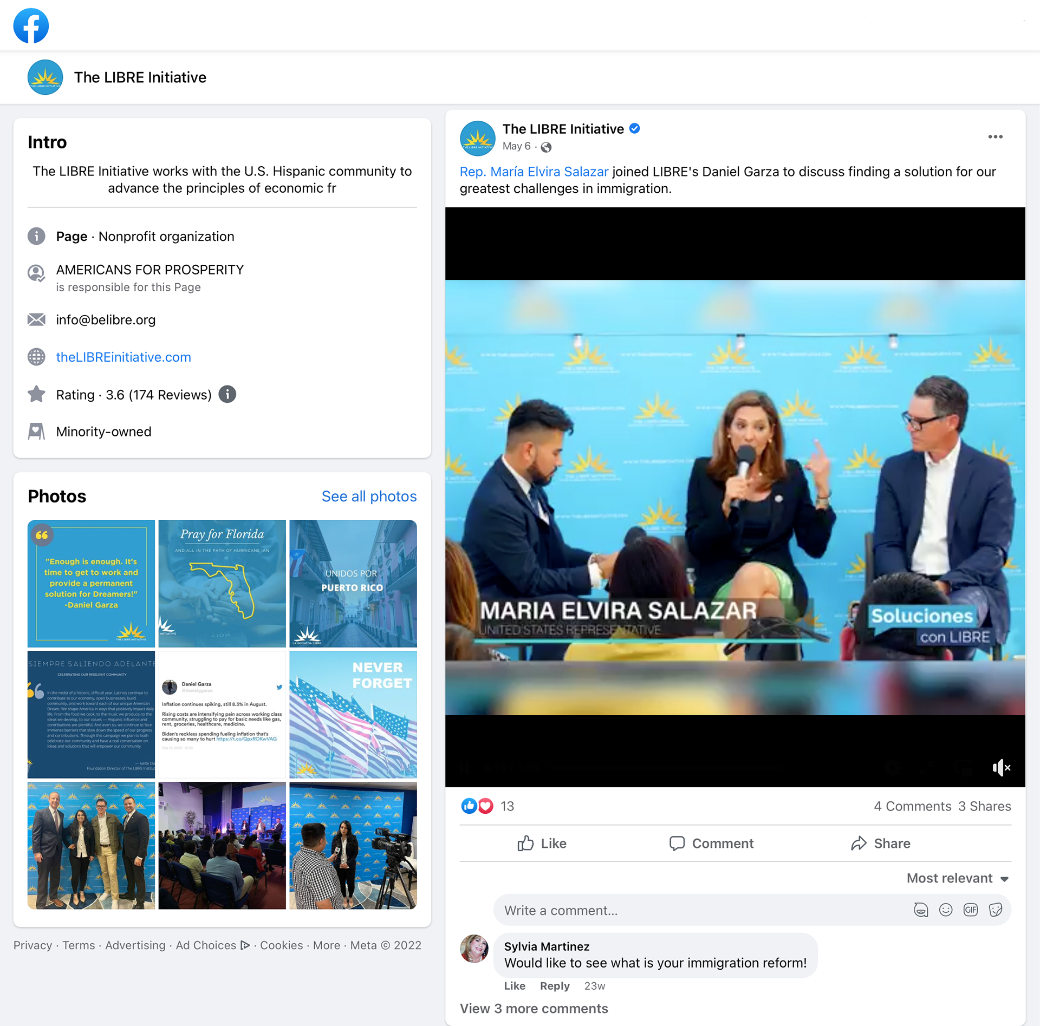Click the rating info icon next to reviews
Viewport: 1040px width, 1026px height.
[227, 394]
